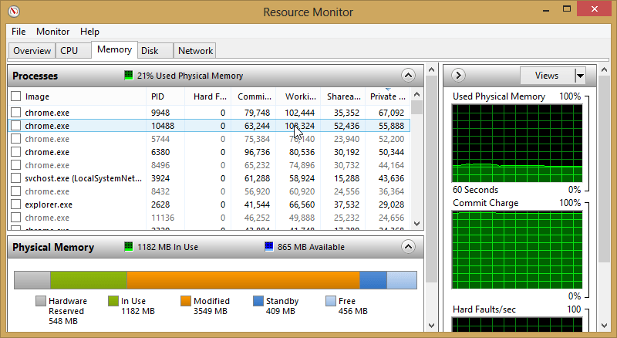Switch to the CPU tab

[69, 51]
